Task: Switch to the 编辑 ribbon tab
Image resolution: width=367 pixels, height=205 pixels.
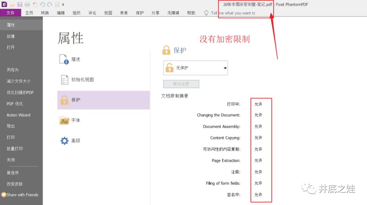Action: [61, 13]
